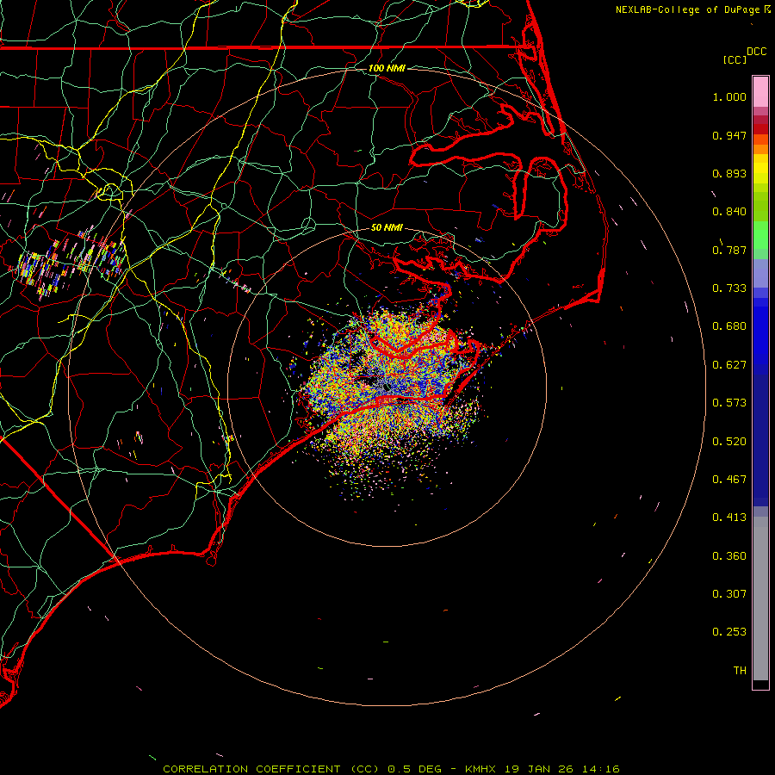Select the 0.893 legend value
The height and width of the screenshot is (775, 775).
(729, 173)
